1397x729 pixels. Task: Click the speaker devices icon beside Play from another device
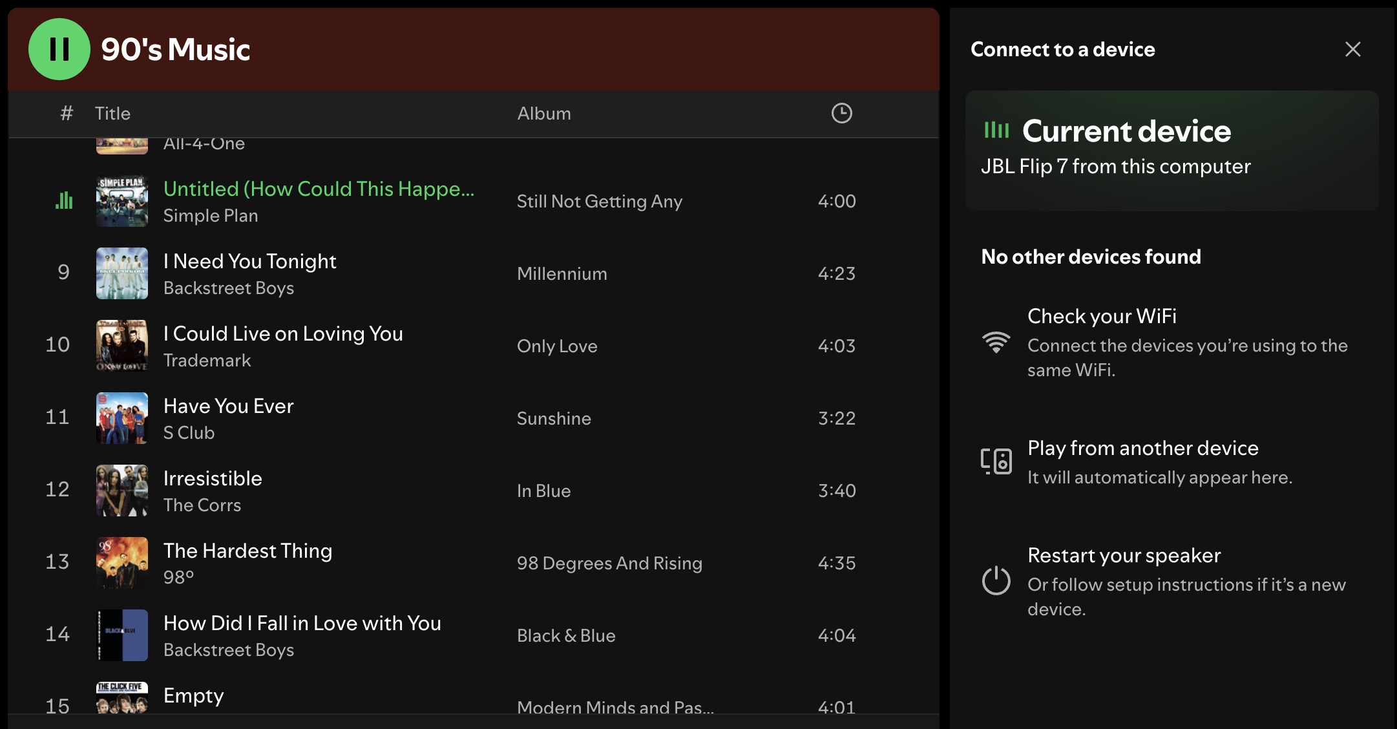click(996, 461)
